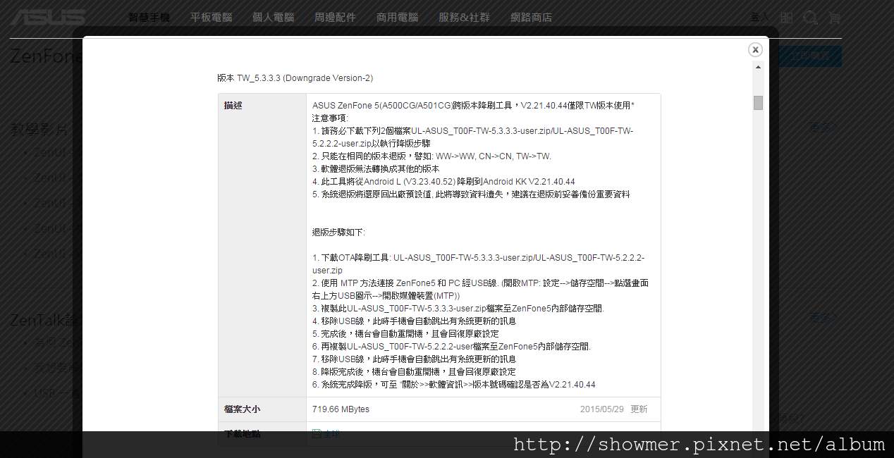Viewport: 894px width, 458px height.
Task: Open the 商用電腦 menu
Action: (x=398, y=18)
